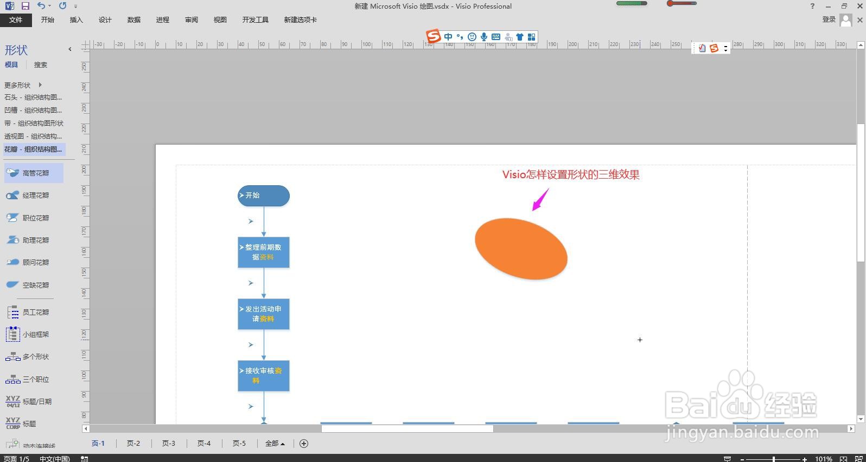Viewport: 866px width, 462px height.
Task: Open the 文件 menu
Action: (16, 20)
